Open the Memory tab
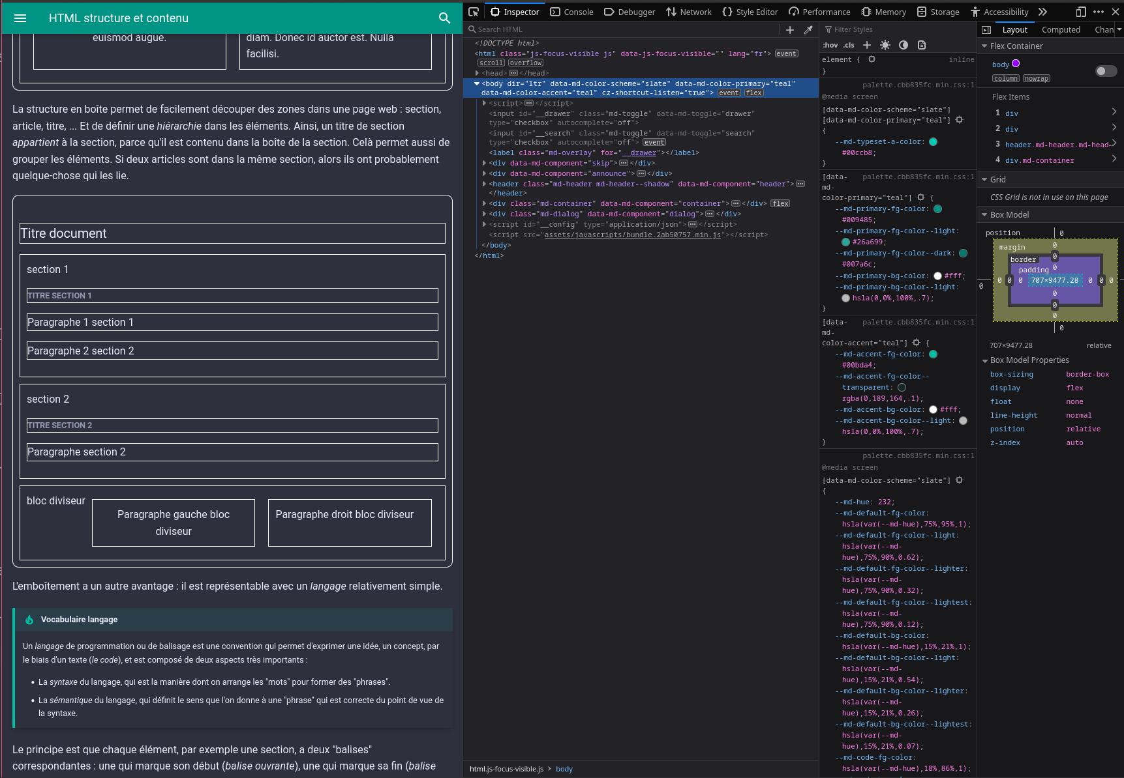This screenshot has width=1124, height=778. [x=884, y=12]
